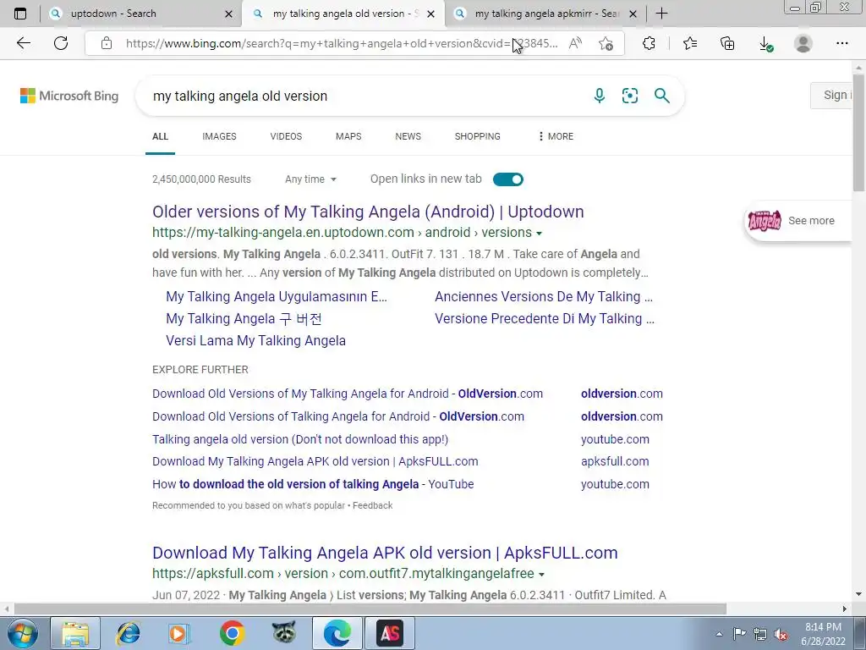866x650 pixels.
Task: Expand the ApksFULL result URL arrow
Action: 541,575
